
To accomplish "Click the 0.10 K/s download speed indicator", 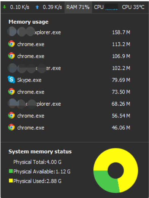I will pos(19,7).
